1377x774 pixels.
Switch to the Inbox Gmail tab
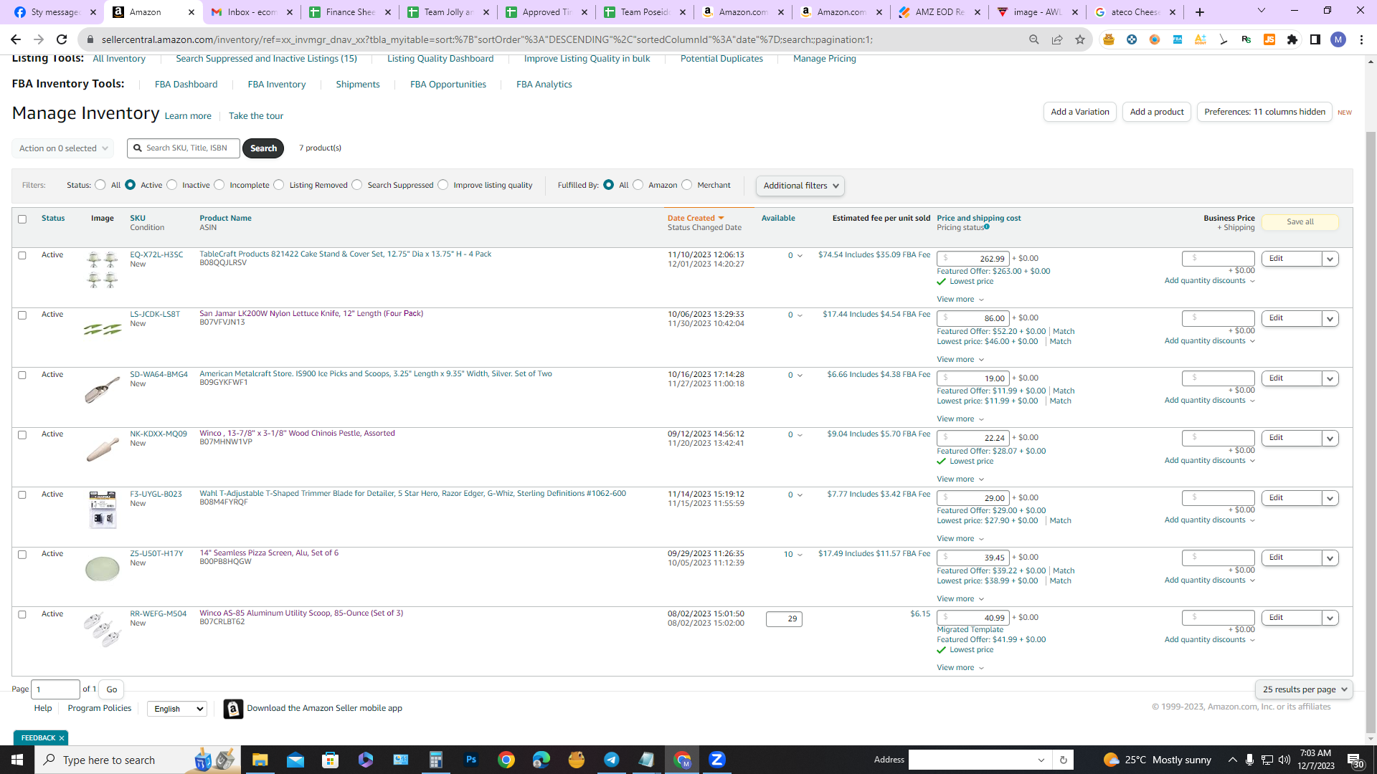pos(252,12)
